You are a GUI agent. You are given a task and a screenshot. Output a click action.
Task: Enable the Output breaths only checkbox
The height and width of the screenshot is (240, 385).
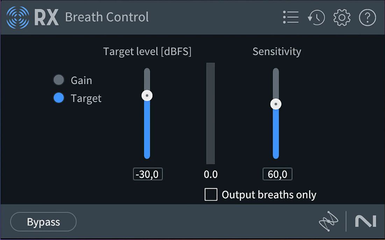click(x=211, y=195)
